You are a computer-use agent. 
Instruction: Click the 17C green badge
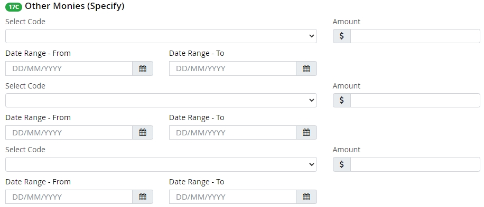[14, 7]
